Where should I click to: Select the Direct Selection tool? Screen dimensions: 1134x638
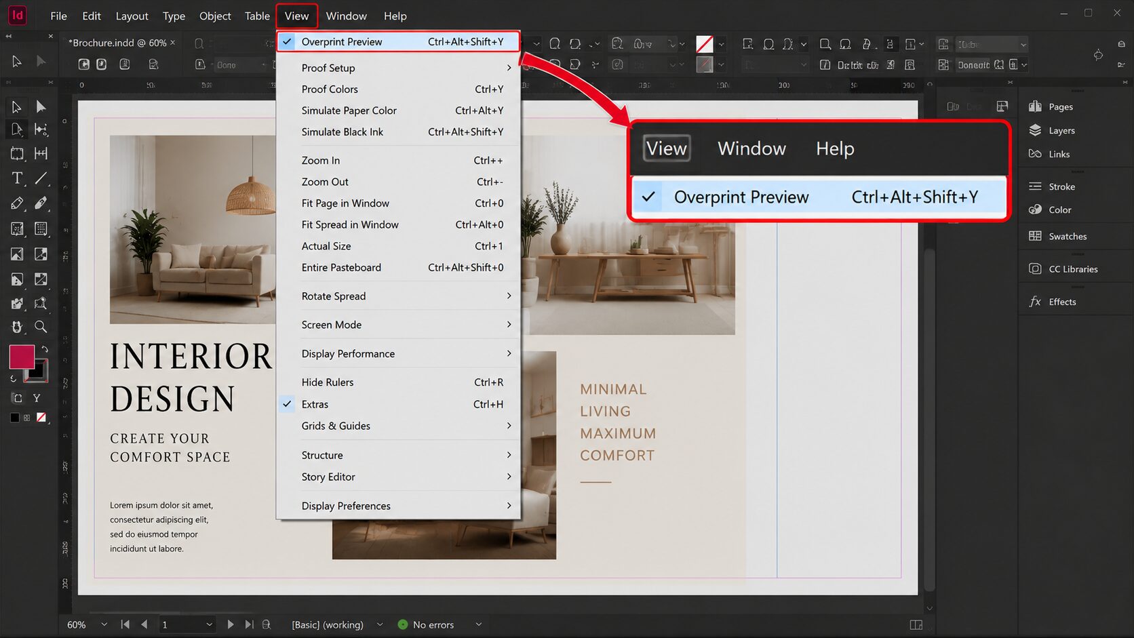[41, 106]
